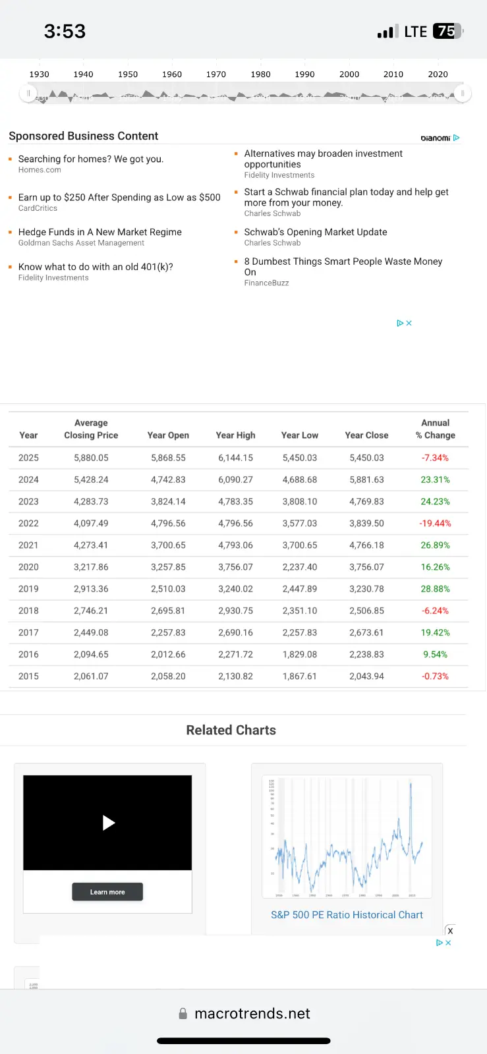Click the Year Close column header
Viewport: 487px width, 1054px height.
[366, 435]
